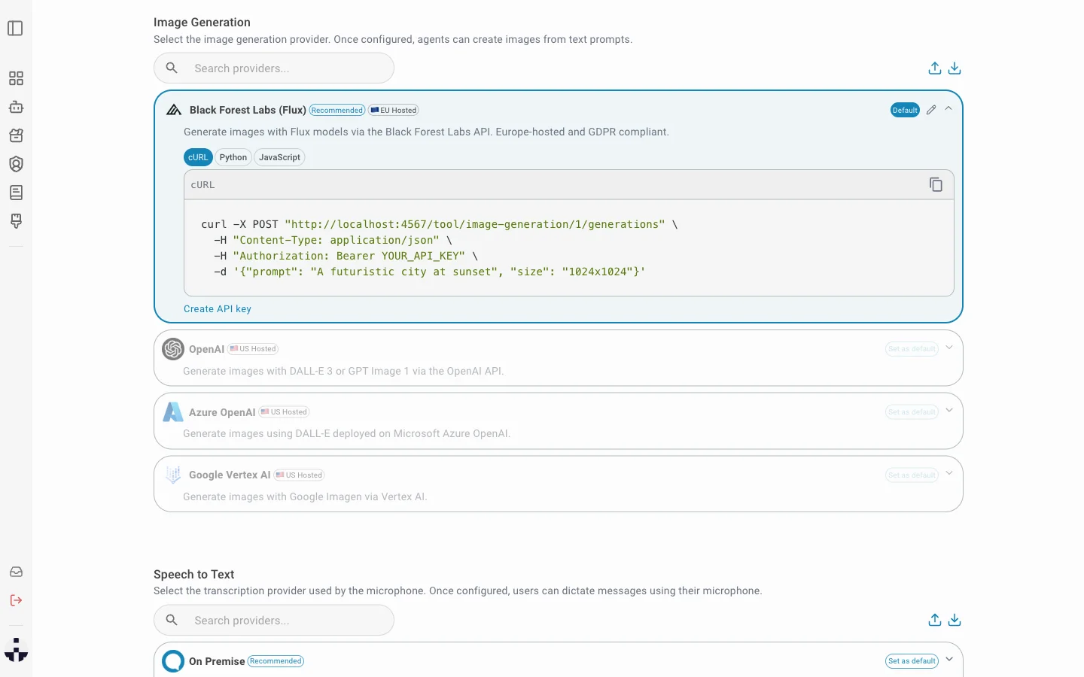Click the Speech to Text section heading
This screenshot has height=677, width=1084.
click(x=194, y=575)
